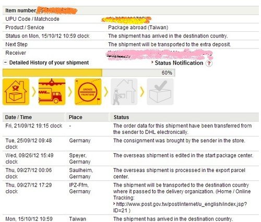This screenshot has height=222, width=261.
Task: Click the small arrow beside Status Notification
Action: (x=152, y=62)
